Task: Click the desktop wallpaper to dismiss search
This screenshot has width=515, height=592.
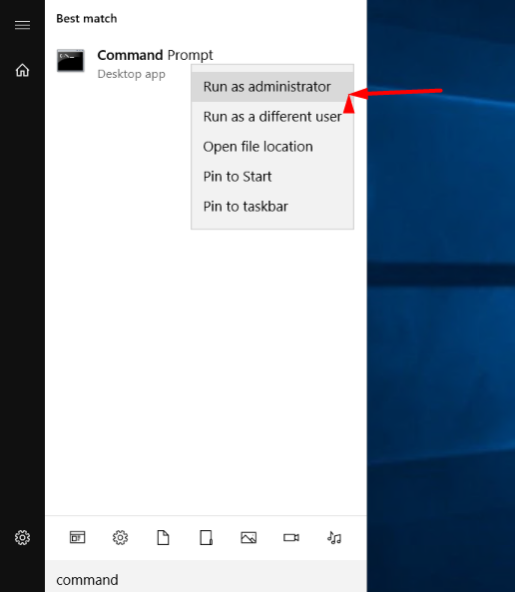Action: click(x=441, y=339)
